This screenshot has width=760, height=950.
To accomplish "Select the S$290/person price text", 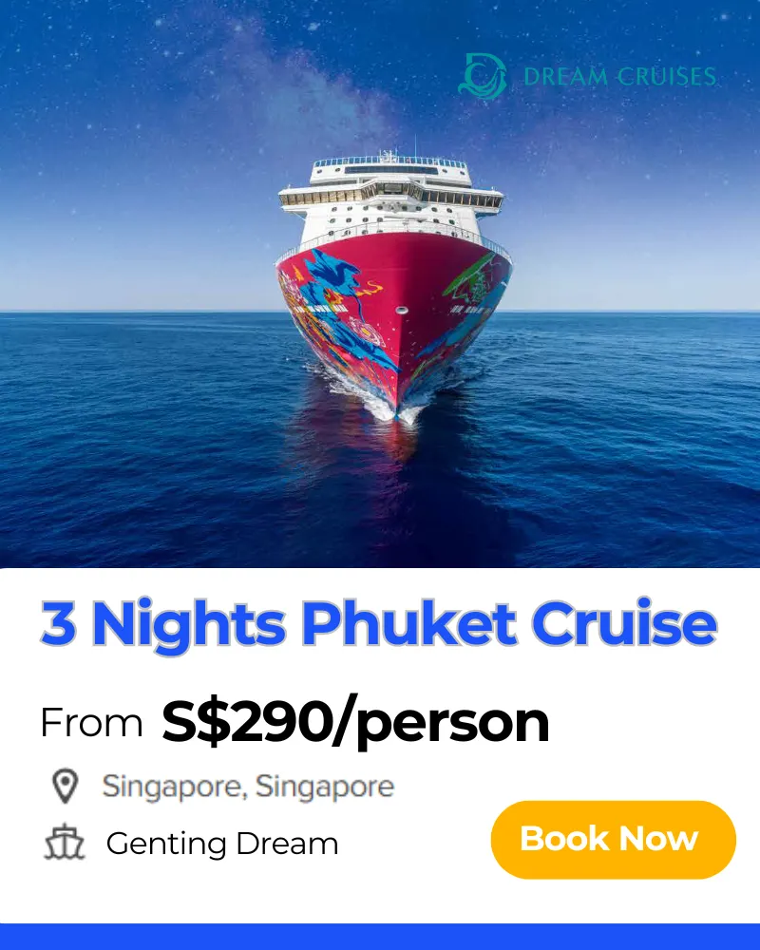I will [x=355, y=722].
